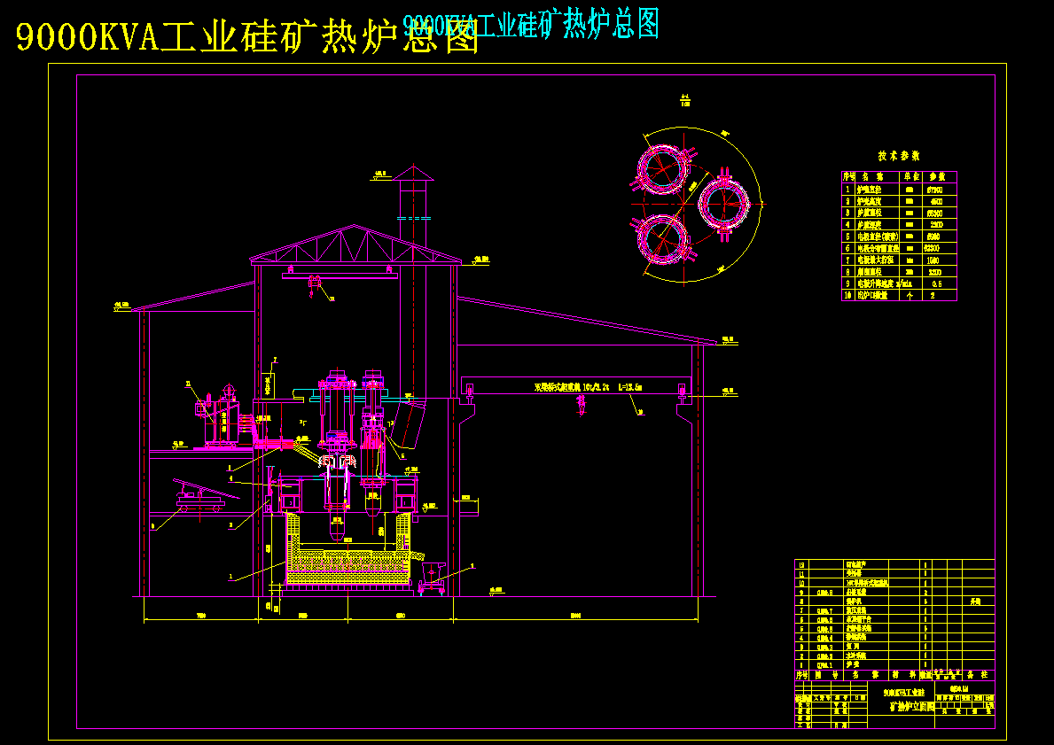Click "名 称" header in the 技术参数 table
The width and height of the screenshot is (1054, 745).
tap(871, 177)
